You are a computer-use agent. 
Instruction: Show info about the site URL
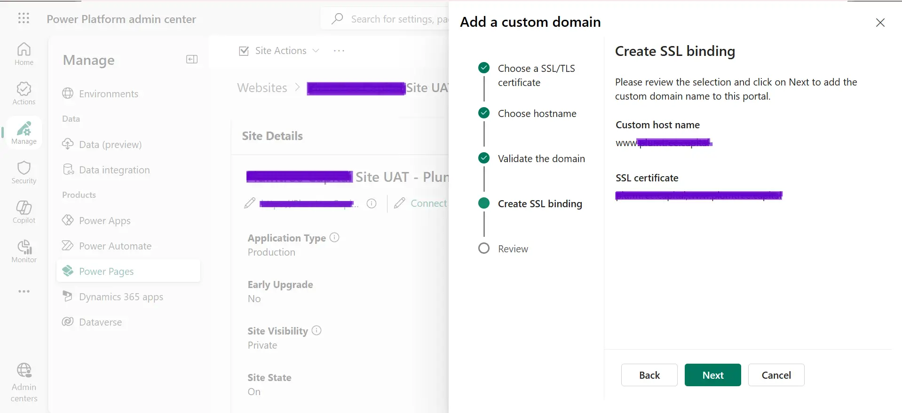pos(372,203)
